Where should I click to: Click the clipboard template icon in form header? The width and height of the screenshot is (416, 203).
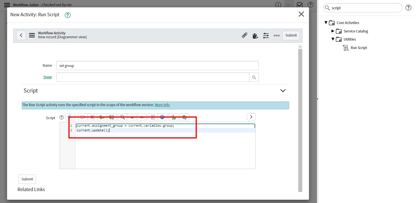click(x=255, y=36)
